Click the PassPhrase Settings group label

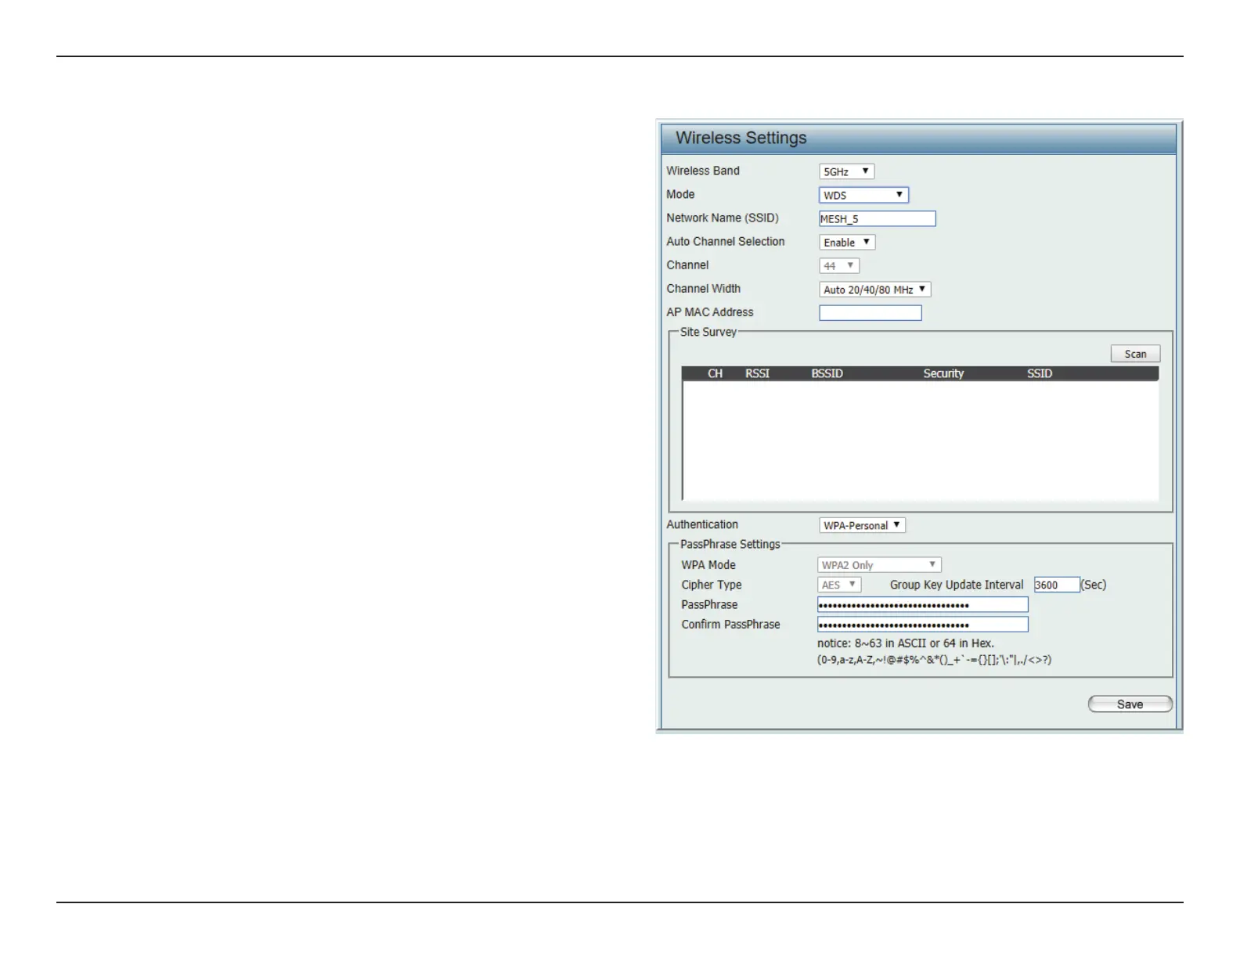coord(730,544)
